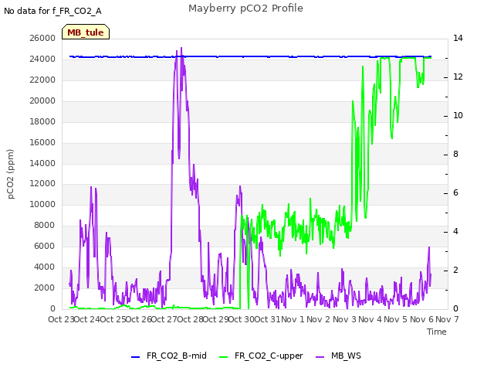Click the purple MB_WS peak near Oct 27
The image size is (494, 371).
point(181,49)
